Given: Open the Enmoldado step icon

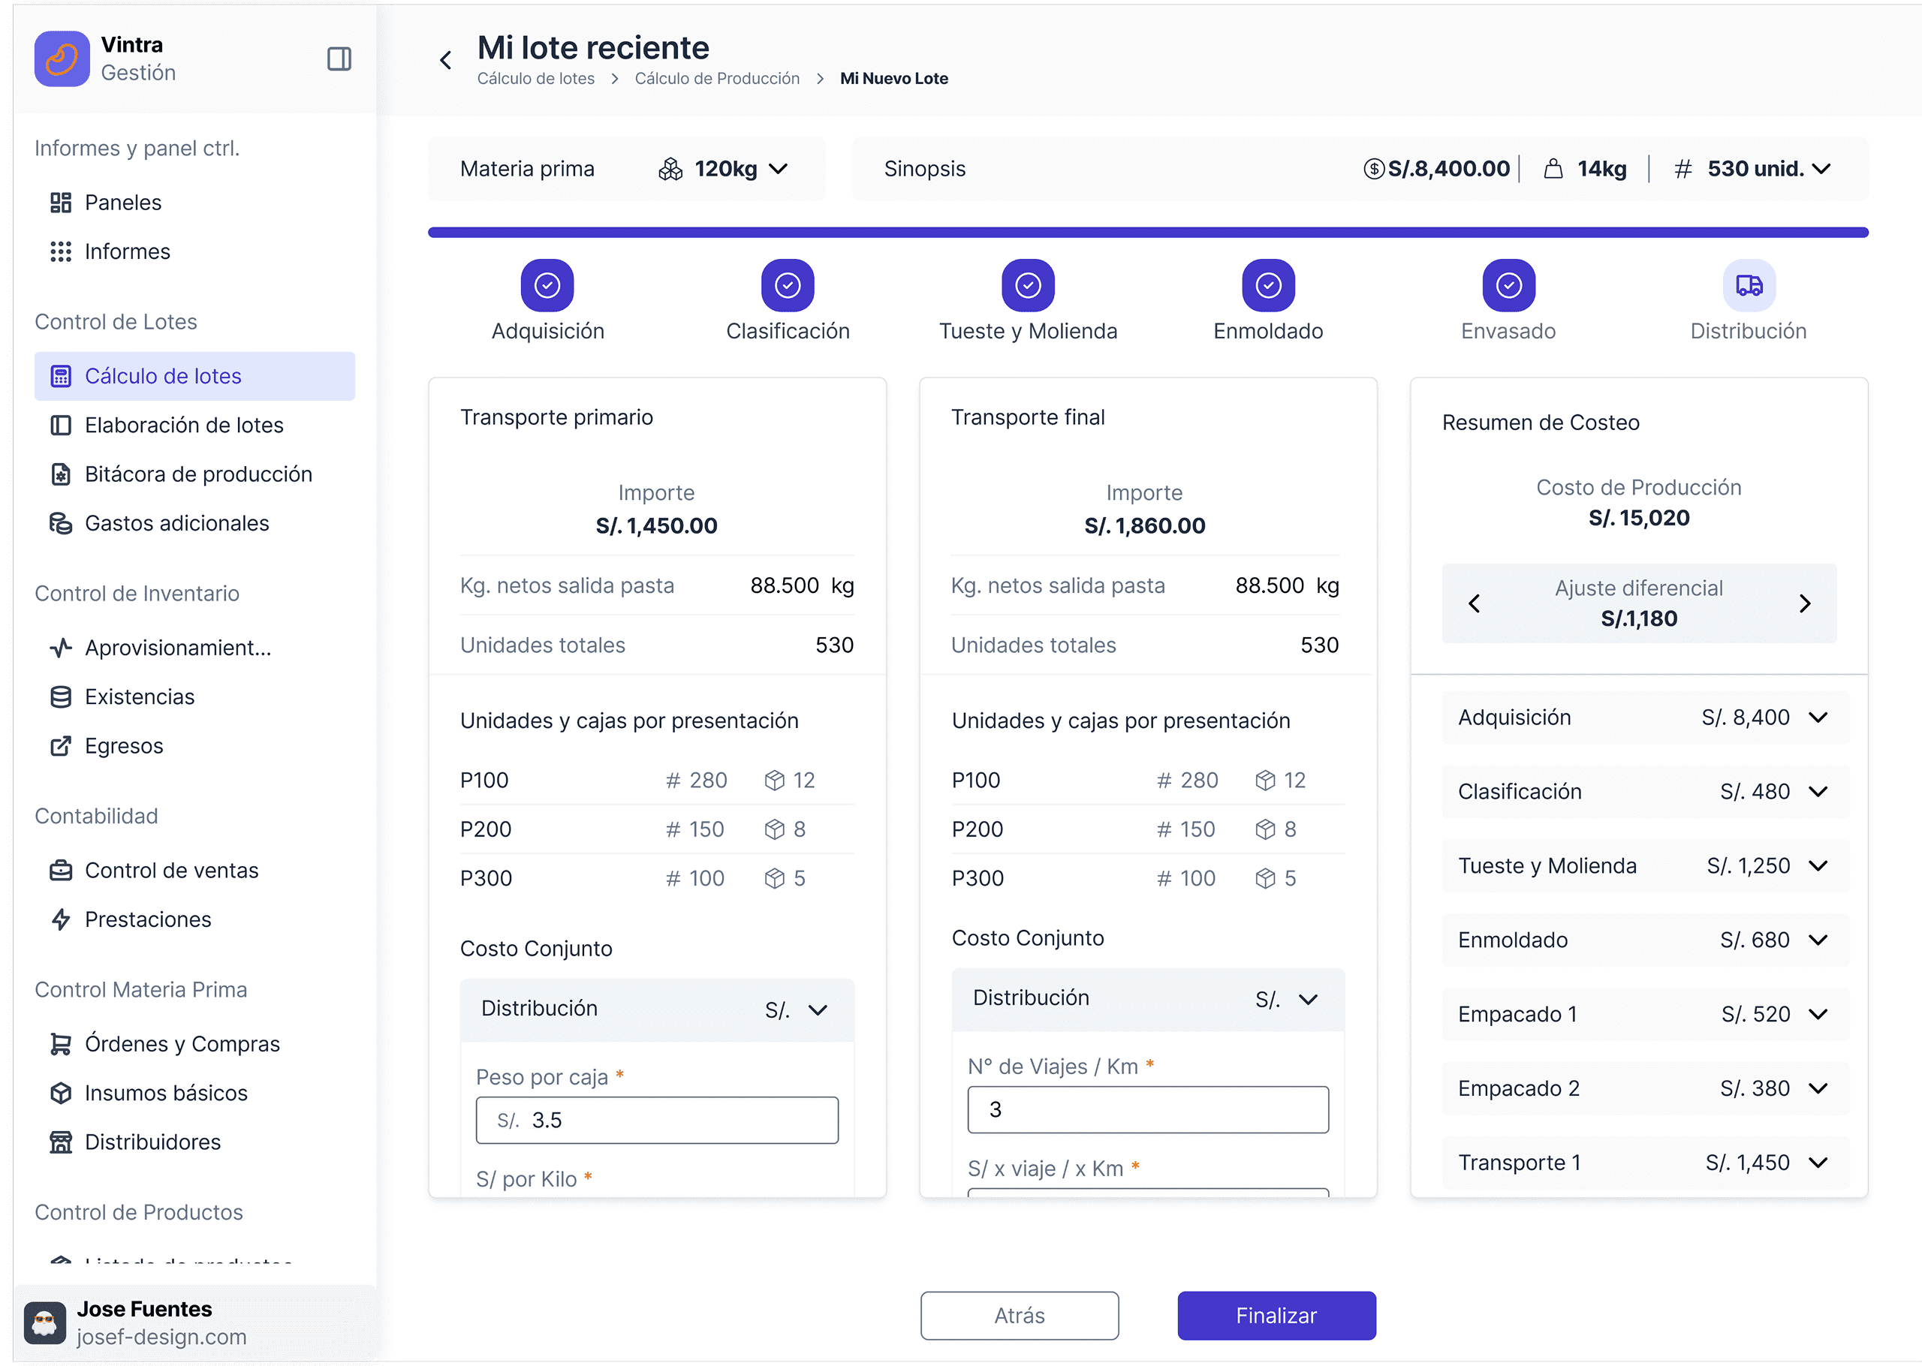Looking at the screenshot, I should pos(1268,286).
